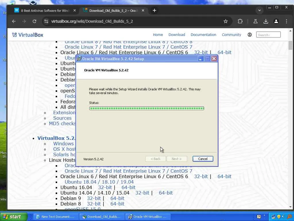Open the Solaris hosts link

64,155
